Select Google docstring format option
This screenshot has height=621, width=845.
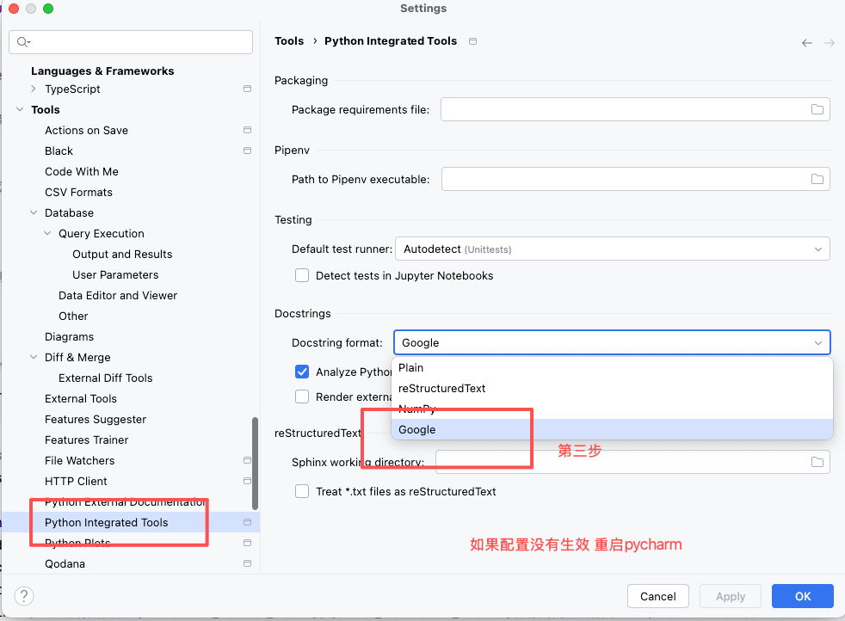click(x=612, y=429)
